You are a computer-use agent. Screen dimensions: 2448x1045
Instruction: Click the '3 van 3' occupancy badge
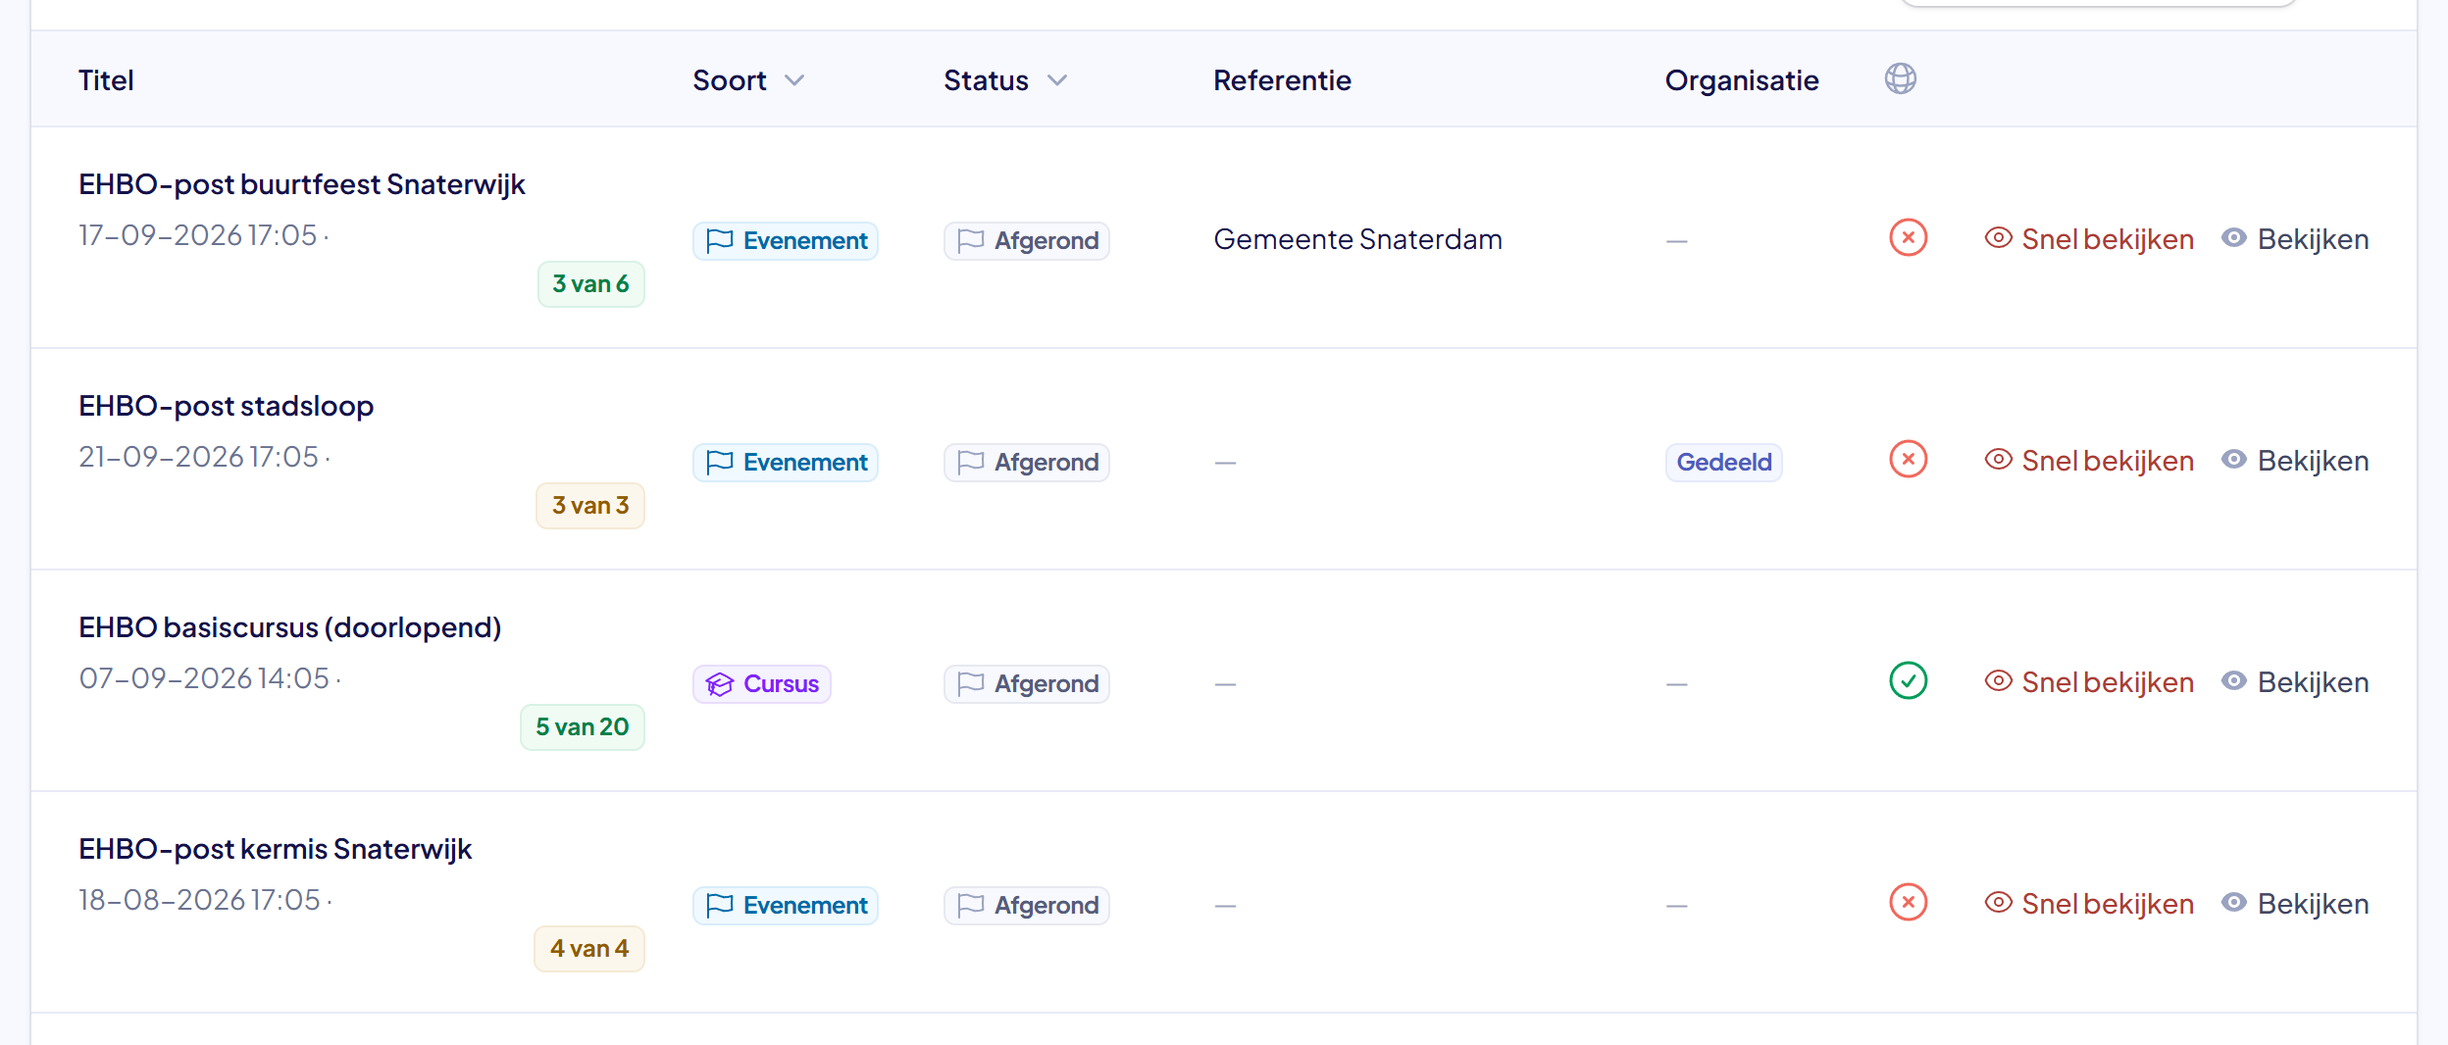[x=590, y=506]
